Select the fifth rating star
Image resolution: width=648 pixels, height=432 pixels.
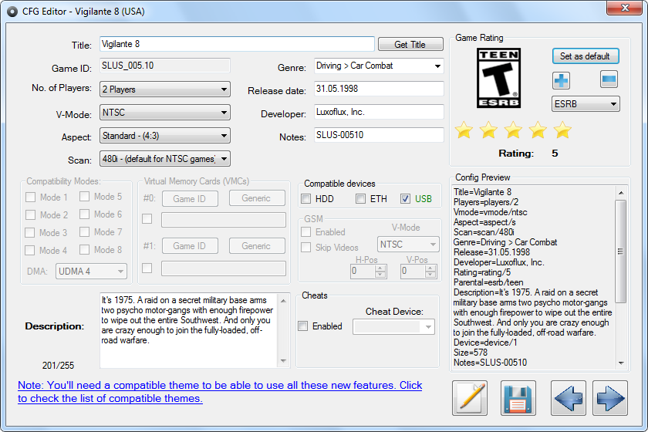click(x=562, y=130)
